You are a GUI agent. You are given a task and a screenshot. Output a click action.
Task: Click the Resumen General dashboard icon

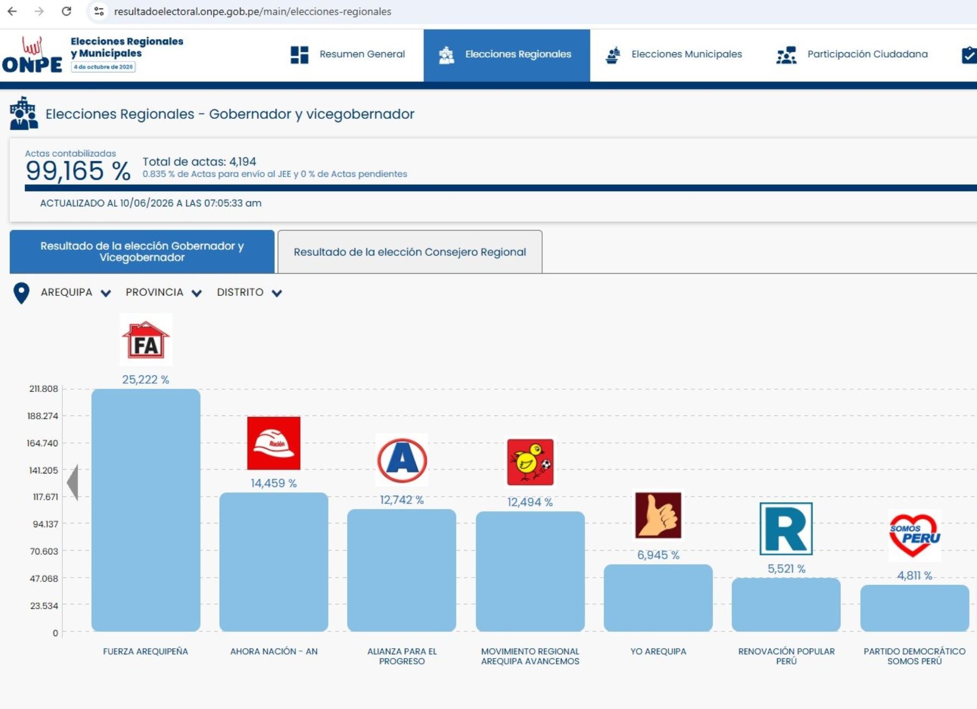(x=300, y=55)
